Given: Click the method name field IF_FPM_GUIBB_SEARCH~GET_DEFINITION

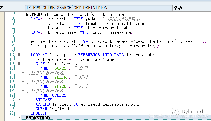Looking at the screenshot, I should 99,8.
